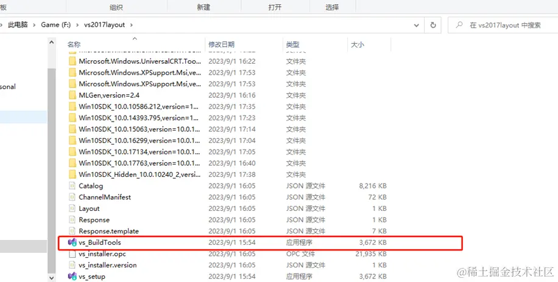Click the 8,216 KB size cell
The image size is (558, 282).
coord(373,186)
